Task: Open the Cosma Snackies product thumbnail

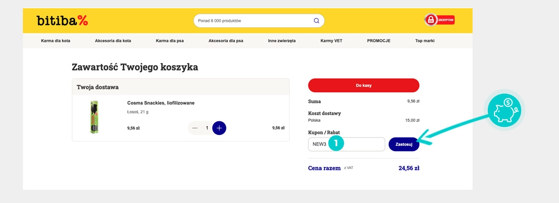Action: click(94, 117)
